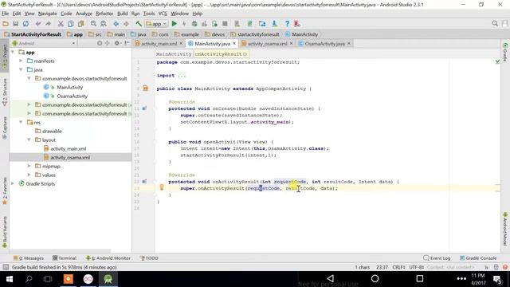Click the Redo arrow icon
The image size is (510, 287).
(x=48, y=24)
